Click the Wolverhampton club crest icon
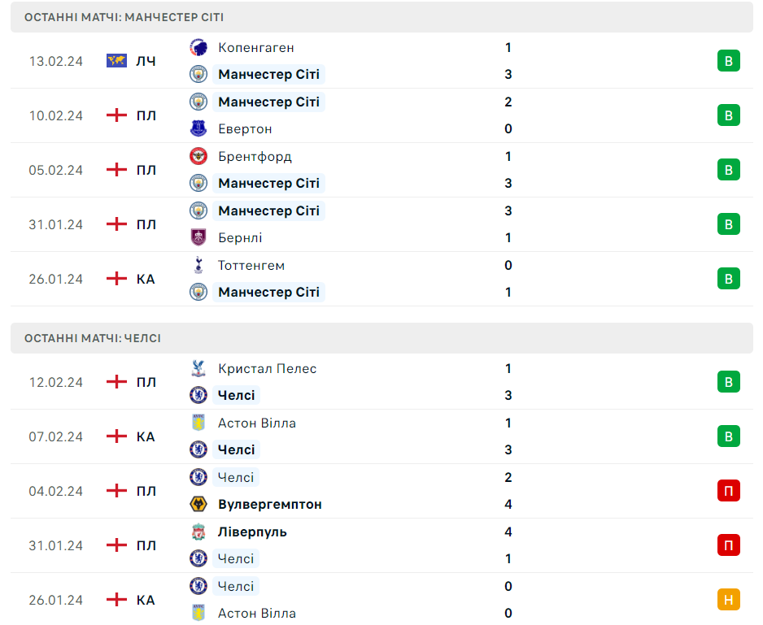The height and width of the screenshot is (625, 763). point(198,504)
